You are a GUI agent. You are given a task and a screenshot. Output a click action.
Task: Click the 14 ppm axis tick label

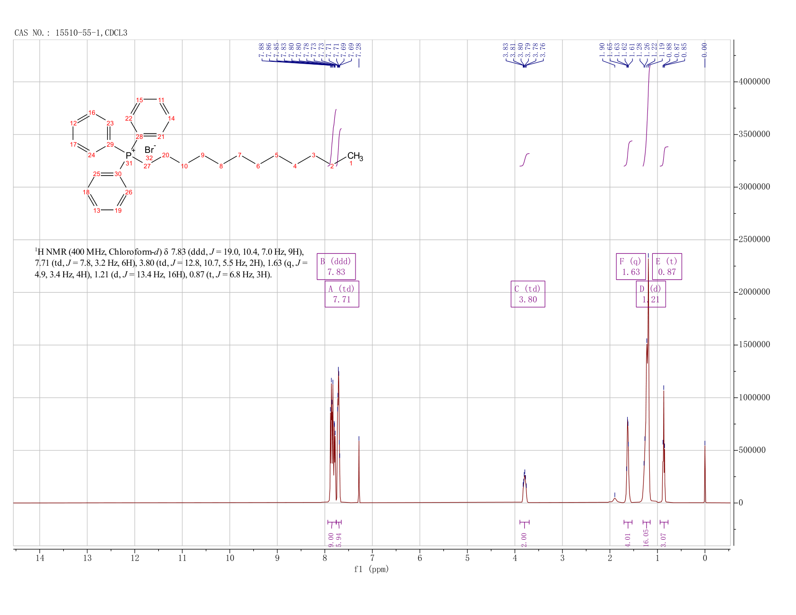coord(40,559)
